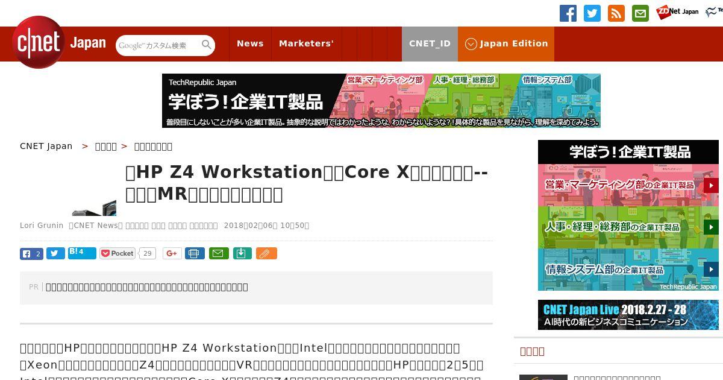Click sidebar banner heading 学ぼう!企業IT製品
The image size is (723, 380).
pyautogui.click(x=628, y=152)
